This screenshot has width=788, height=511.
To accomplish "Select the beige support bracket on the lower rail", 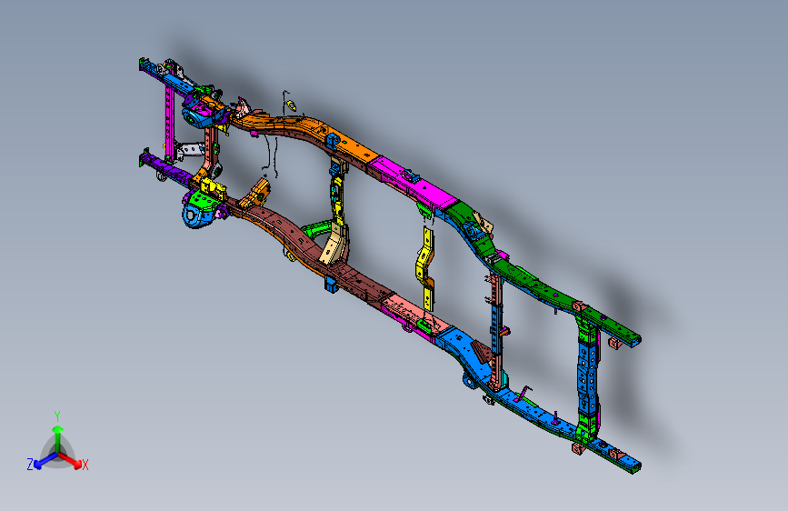I will (334, 245).
